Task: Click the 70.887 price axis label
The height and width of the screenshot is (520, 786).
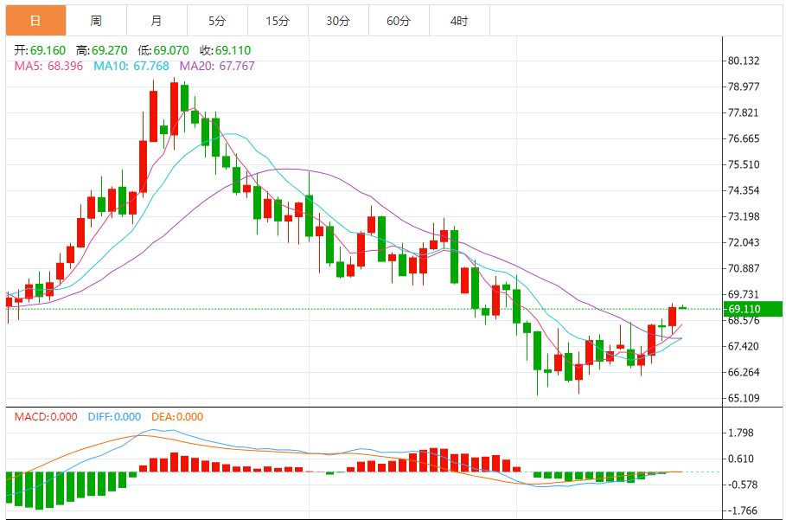Action: pyautogui.click(x=744, y=268)
